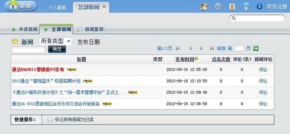Click the shirt-and-tie theme icon

pyautogui.click(x=232, y=7)
